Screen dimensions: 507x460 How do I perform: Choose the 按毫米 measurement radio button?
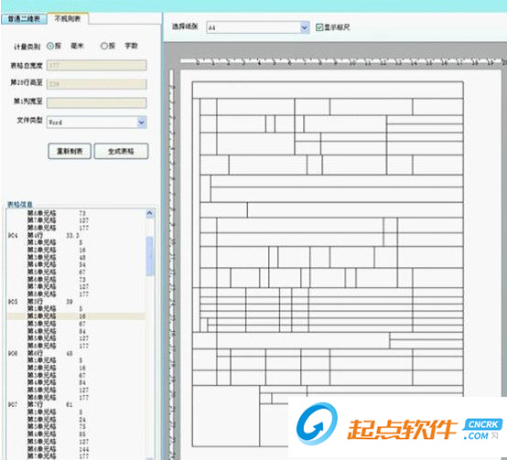click(x=50, y=46)
